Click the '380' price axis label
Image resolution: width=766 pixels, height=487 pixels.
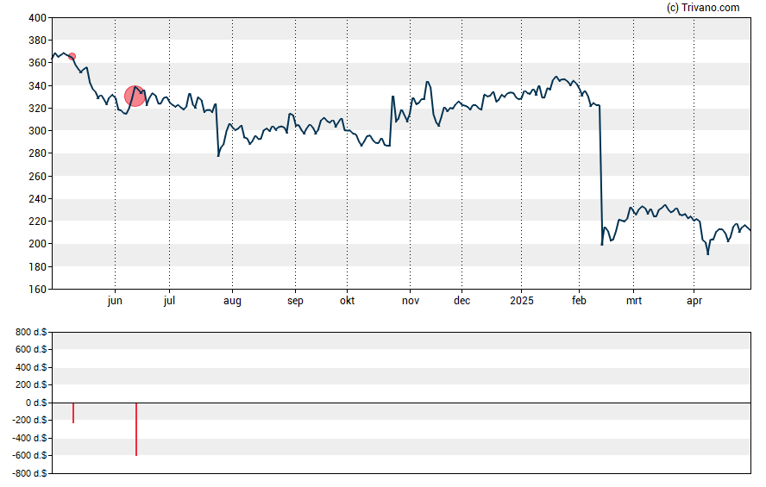click(38, 41)
